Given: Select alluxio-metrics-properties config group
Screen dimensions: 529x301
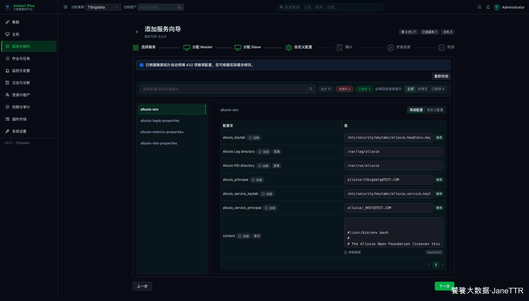Looking at the screenshot, I should [172, 132].
